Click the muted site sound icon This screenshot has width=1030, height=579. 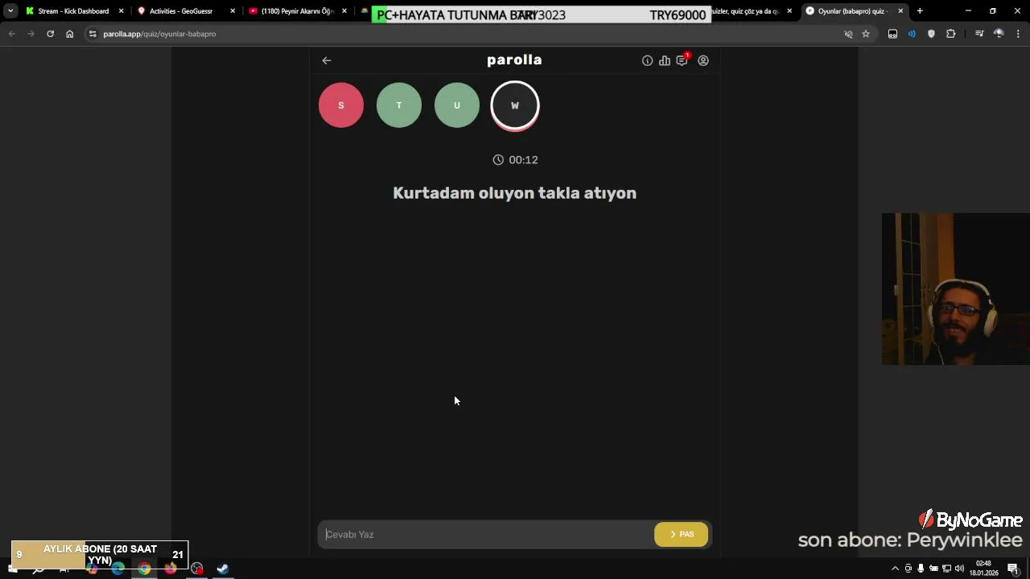pos(848,34)
